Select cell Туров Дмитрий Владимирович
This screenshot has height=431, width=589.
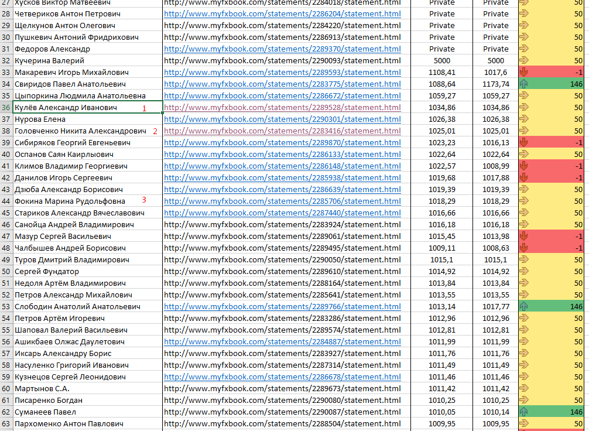pyautogui.click(x=87, y=259)
